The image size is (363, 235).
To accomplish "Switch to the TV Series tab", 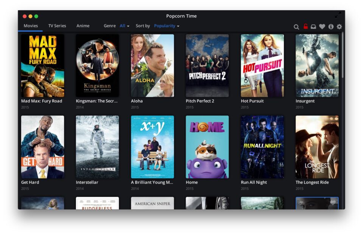I will tap(57, 26).
